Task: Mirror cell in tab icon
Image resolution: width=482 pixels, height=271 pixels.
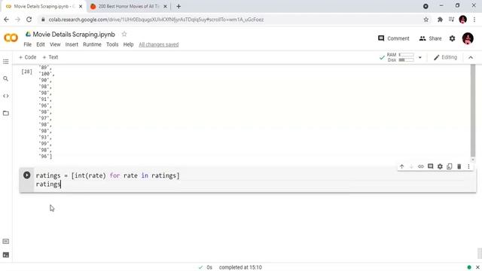Action: point(450,166)
